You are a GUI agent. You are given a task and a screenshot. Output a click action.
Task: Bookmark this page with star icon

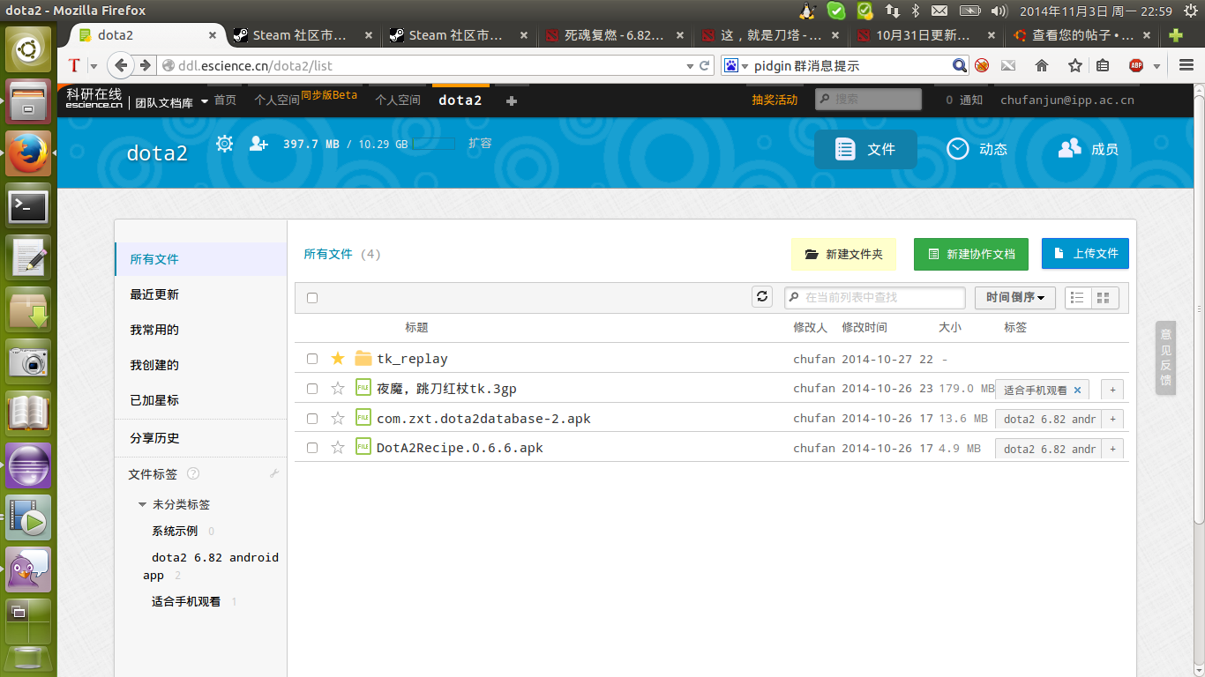(x=1074, y=66)
